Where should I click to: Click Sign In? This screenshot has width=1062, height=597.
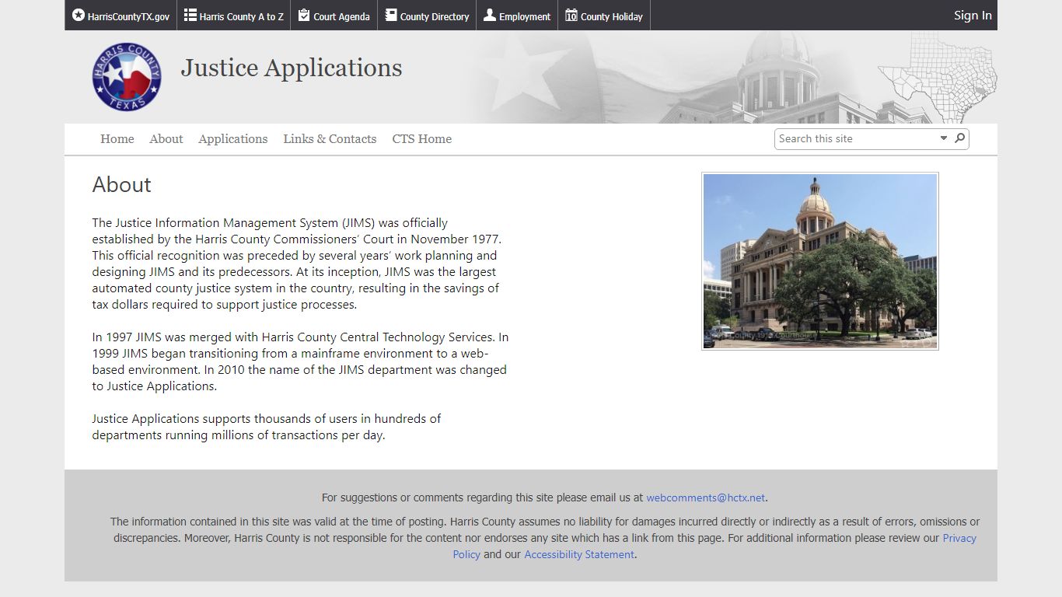tap(973, 16)
